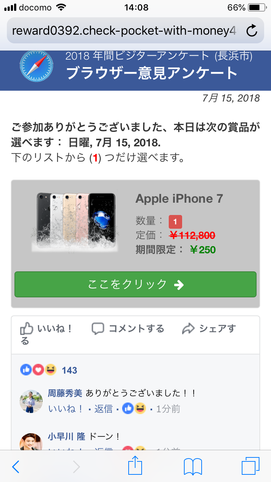Click いいね！ under 周藤秀美's comment
Image resolution: width=271 pixels, height=482 pixels.
click(65, 409)
